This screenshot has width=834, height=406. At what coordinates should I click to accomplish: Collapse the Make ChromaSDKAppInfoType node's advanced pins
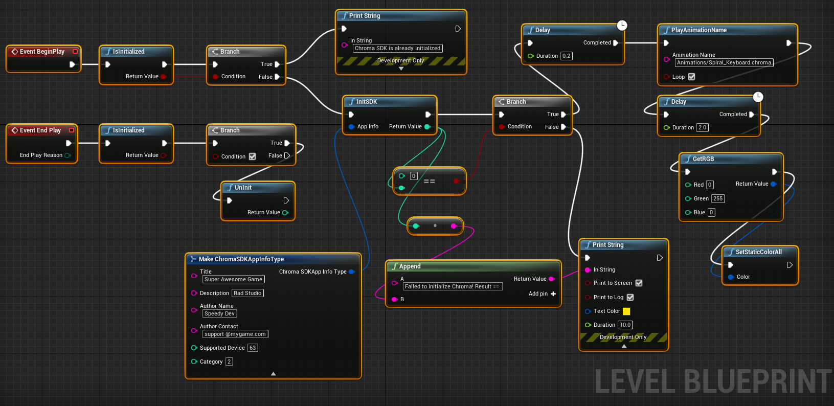tap(273, 374)
